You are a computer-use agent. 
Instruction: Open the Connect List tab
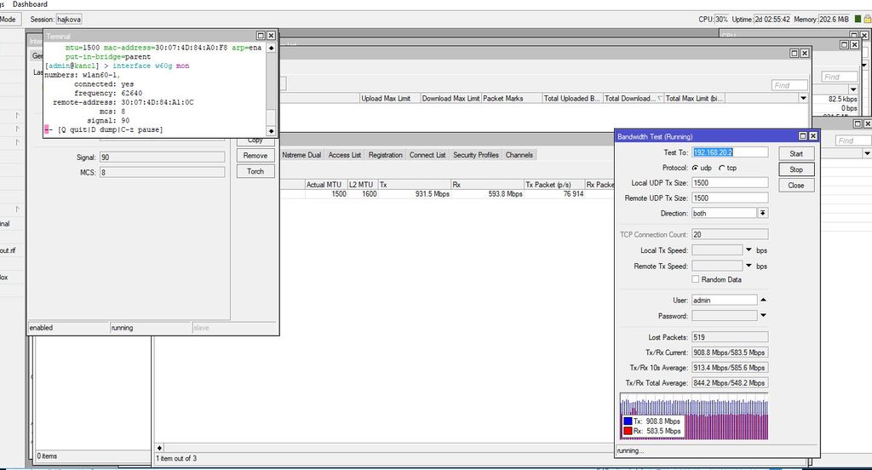click(x=427, y=155)
